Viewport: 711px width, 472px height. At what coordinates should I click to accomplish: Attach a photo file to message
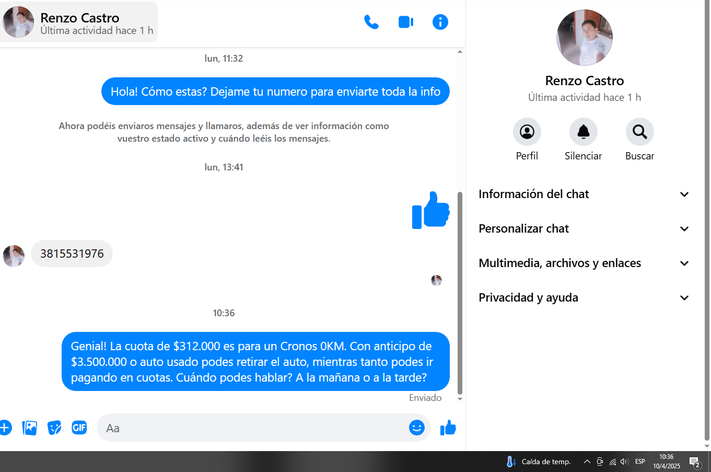coord(30,428)
